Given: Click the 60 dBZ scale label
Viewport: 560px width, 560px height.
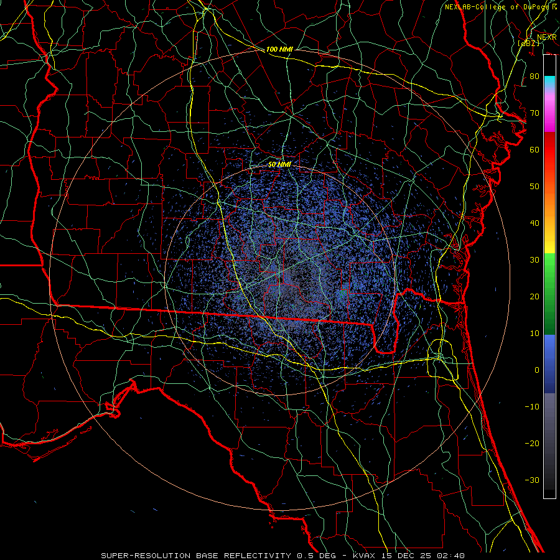Looking at the screenshot, I should (x=534, y=149).
